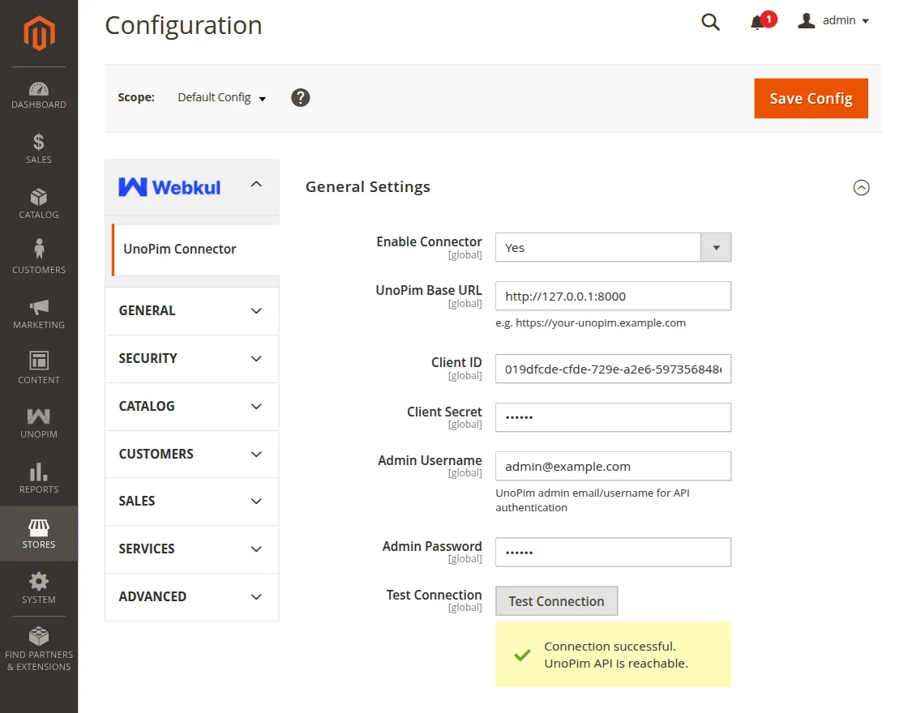
Task: Open the Sales sidebar menu
Action: [39, 149]
